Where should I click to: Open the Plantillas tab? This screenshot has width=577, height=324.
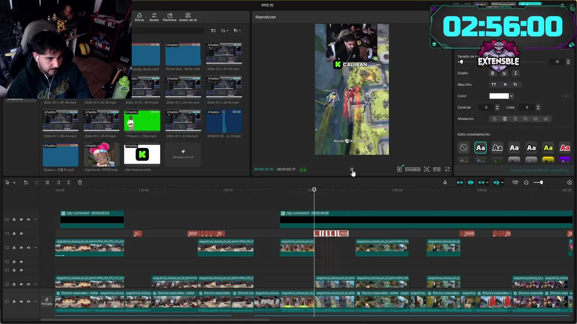169,17
